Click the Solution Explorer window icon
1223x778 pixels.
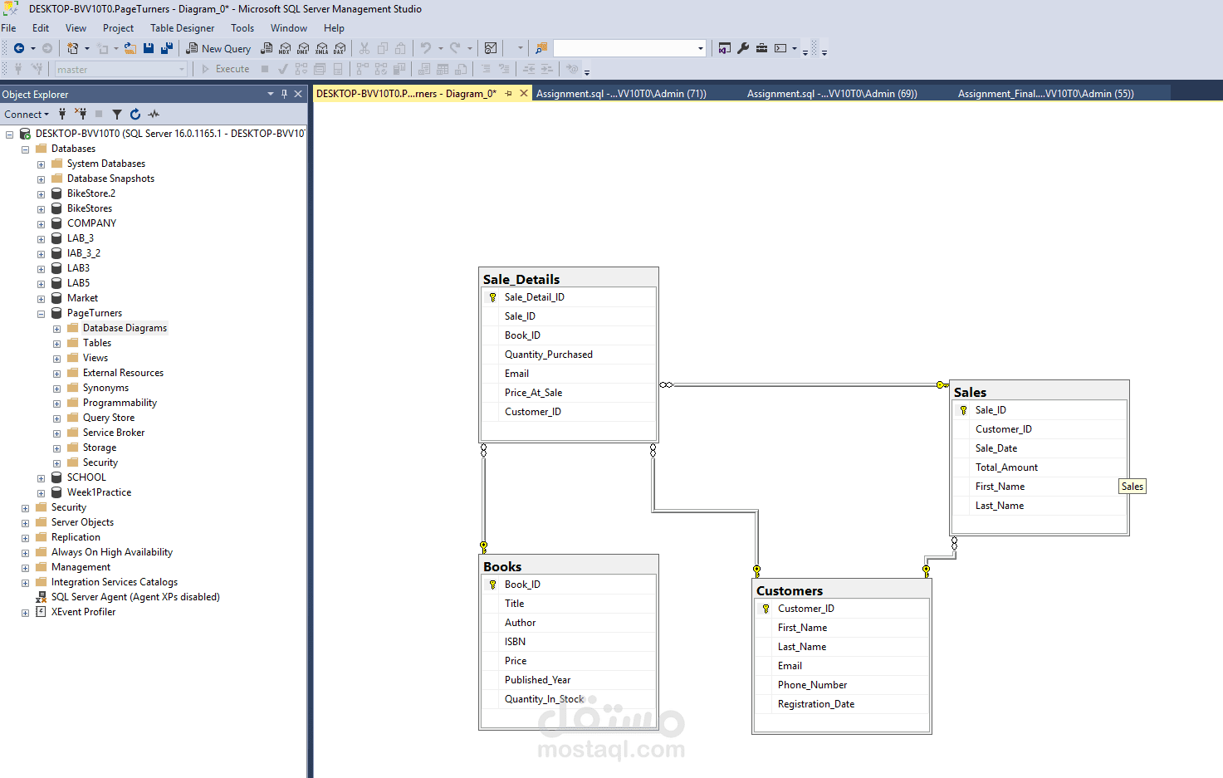(x=725, y=48)
